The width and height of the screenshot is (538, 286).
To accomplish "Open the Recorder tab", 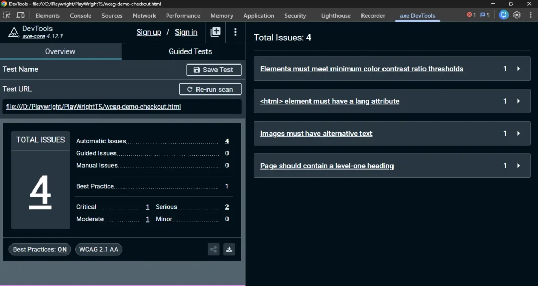I will pos(373,15).
